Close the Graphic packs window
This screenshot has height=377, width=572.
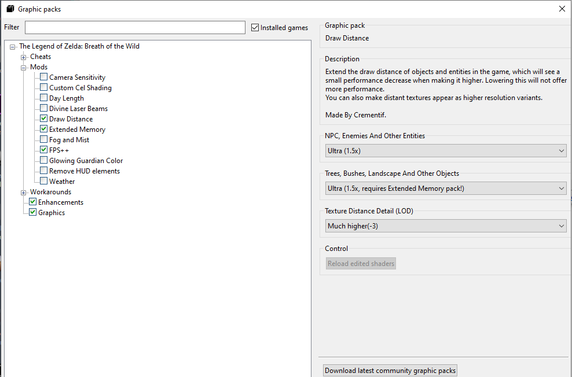pos(562,9)
